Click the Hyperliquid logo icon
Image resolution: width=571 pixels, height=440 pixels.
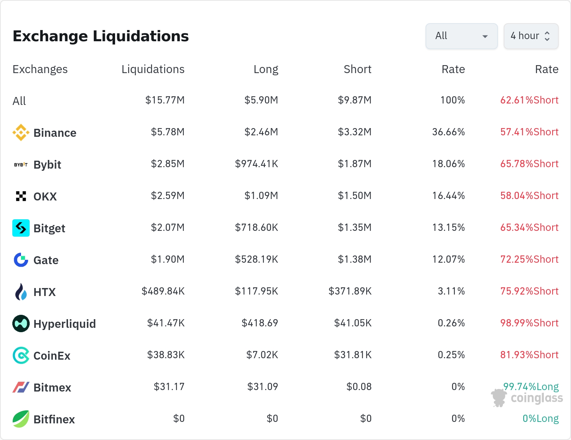coord(21,323)
